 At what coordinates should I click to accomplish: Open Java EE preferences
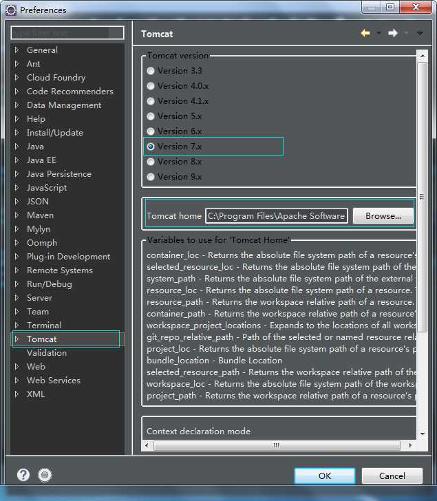[x=41, y=160]
